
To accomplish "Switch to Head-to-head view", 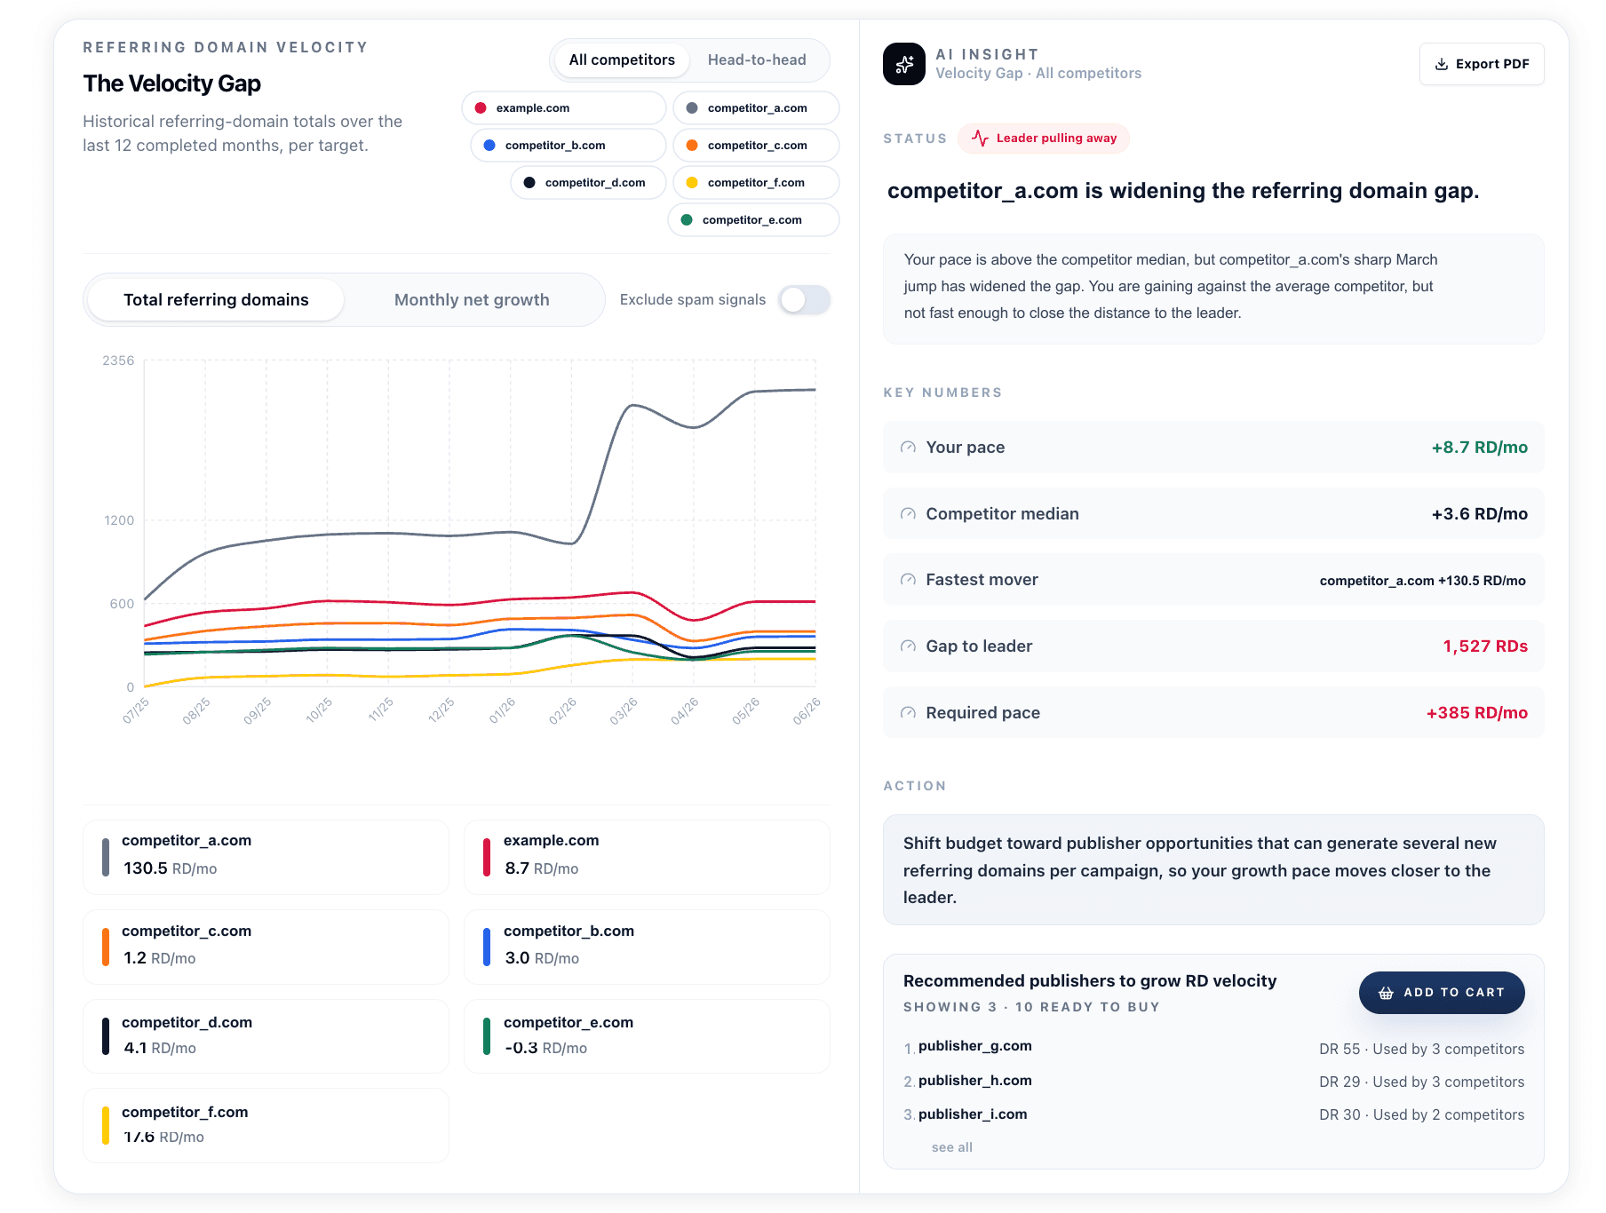I will (757, 60).
